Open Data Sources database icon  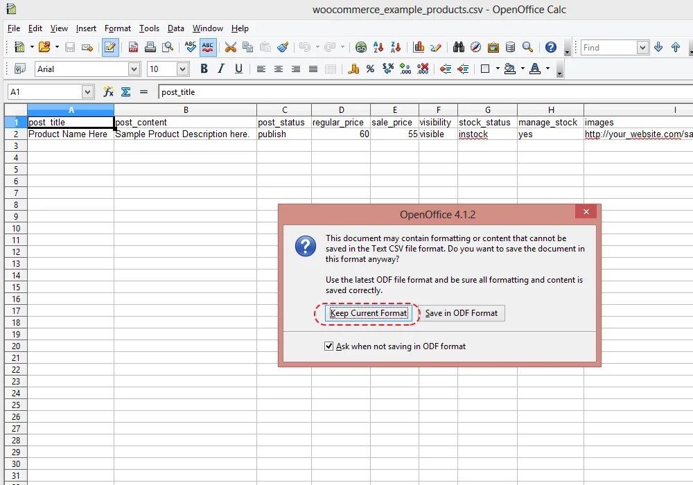click(510, 47)
